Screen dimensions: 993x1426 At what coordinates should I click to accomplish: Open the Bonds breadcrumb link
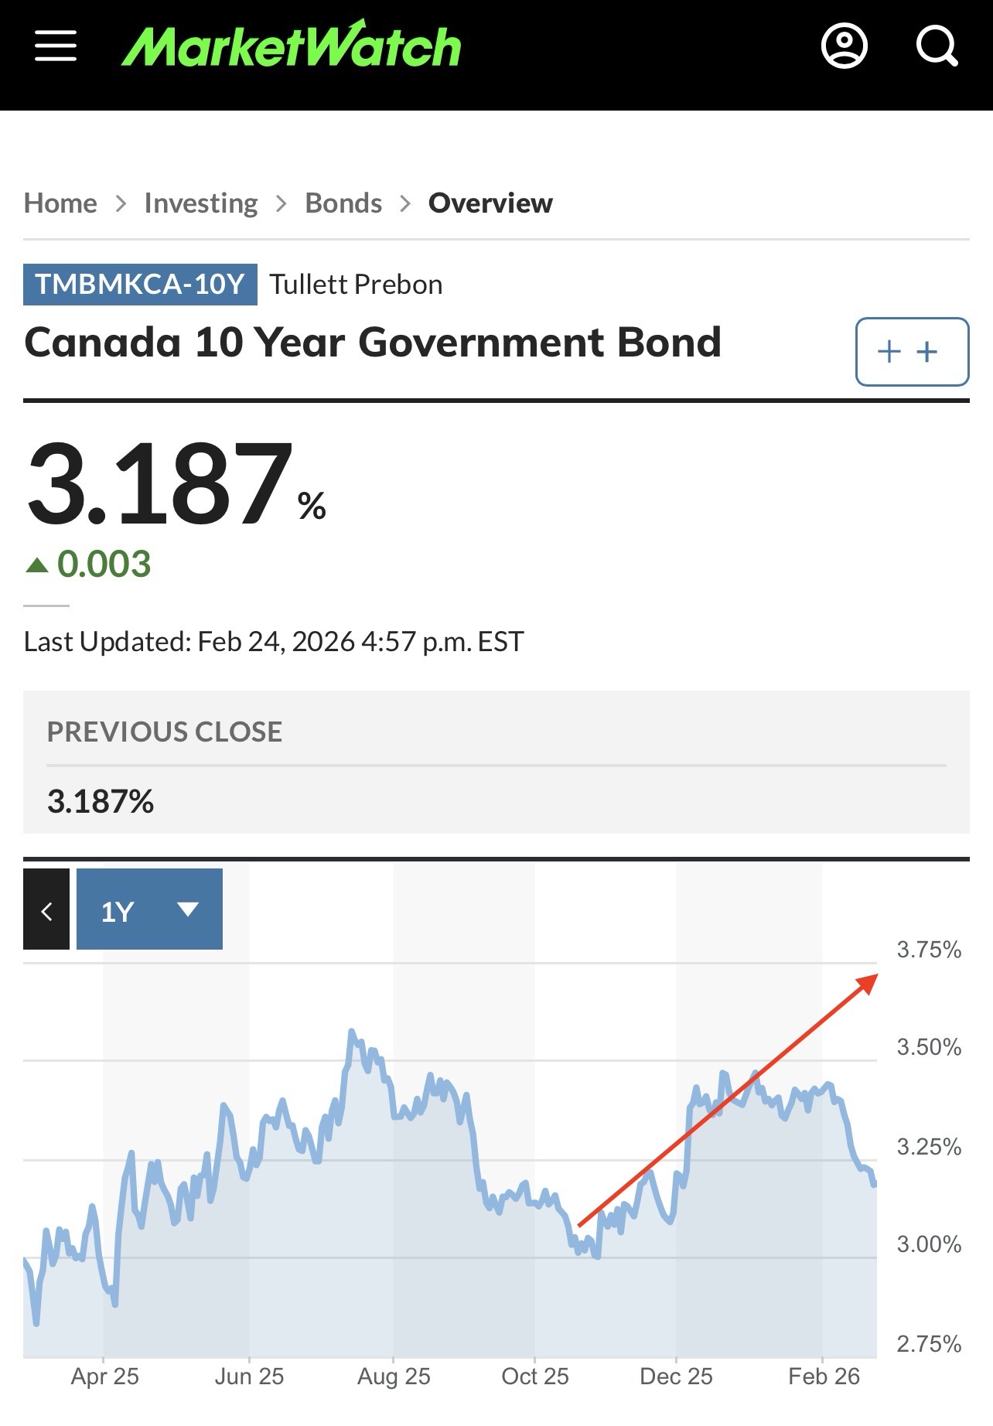[x=343, y=203]
